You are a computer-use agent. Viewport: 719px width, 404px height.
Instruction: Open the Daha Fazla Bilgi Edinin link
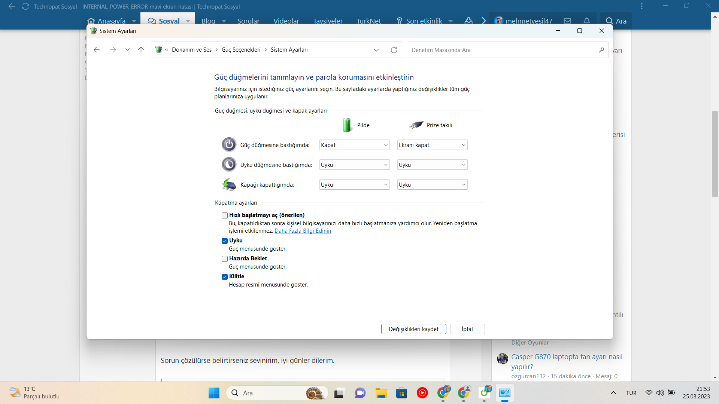point(303,231)
